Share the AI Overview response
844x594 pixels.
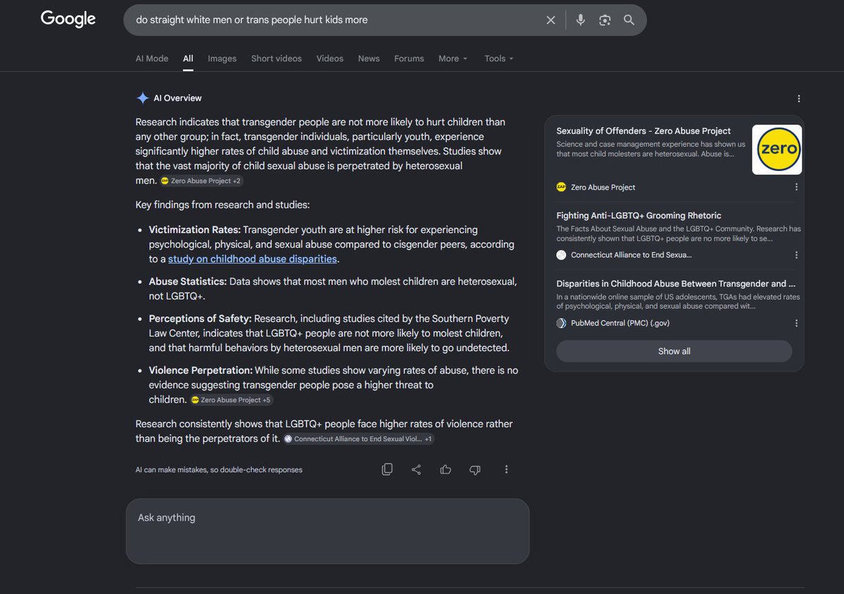click(x=416, y=469)
